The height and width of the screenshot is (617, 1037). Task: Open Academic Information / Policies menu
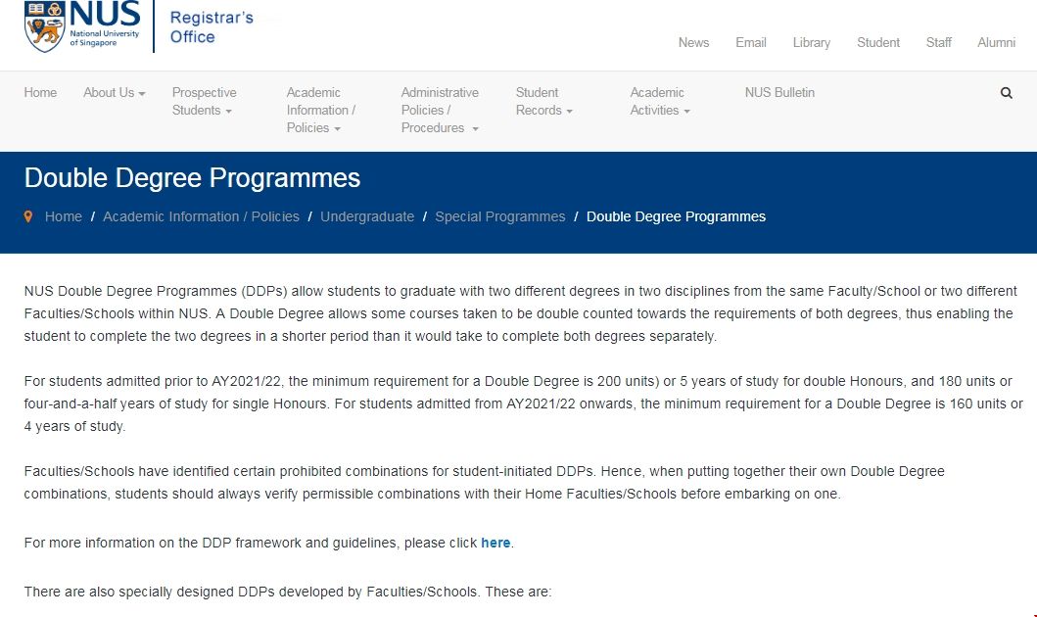coord(320,110)
